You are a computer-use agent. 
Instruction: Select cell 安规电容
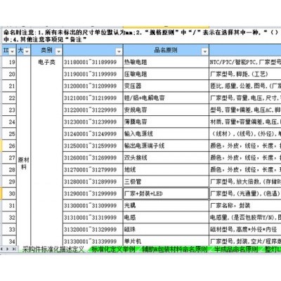coord(166,110)
